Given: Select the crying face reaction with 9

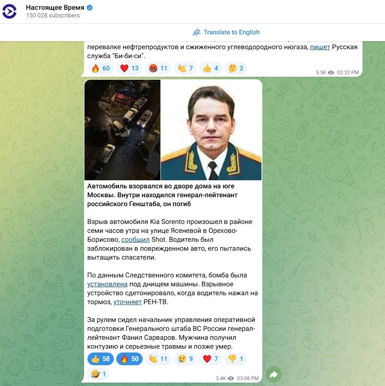Looking at the screenshot, I should [185, 359].
